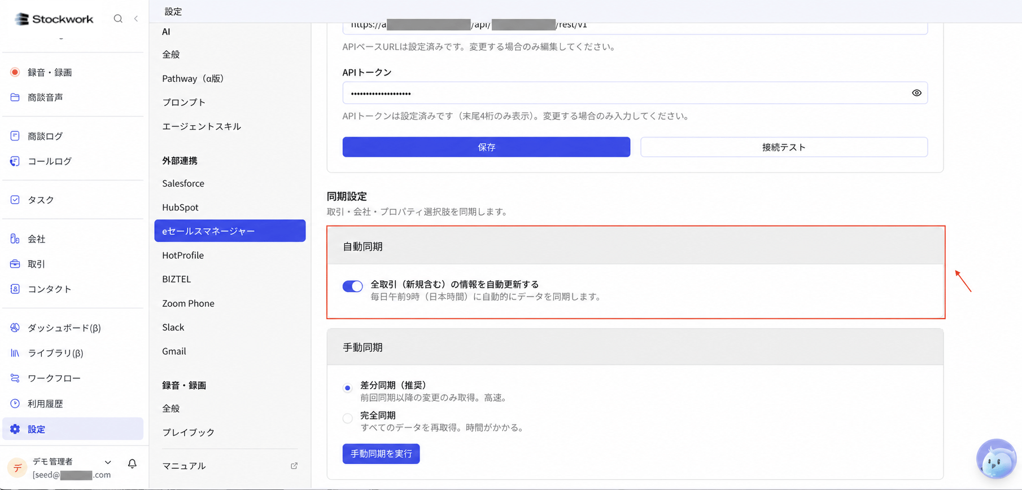This screenshot has width=1022, height=490.
Task: Click external link icon beside マニュアル
Action: tap(294, 466)
